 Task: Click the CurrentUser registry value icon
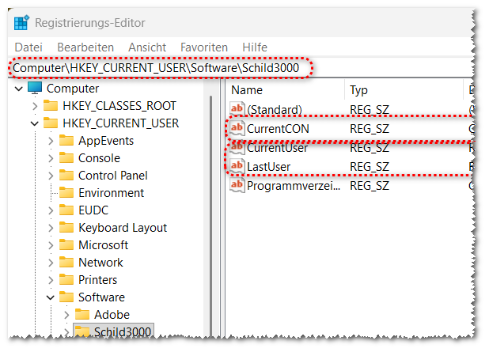click(237, 147)
